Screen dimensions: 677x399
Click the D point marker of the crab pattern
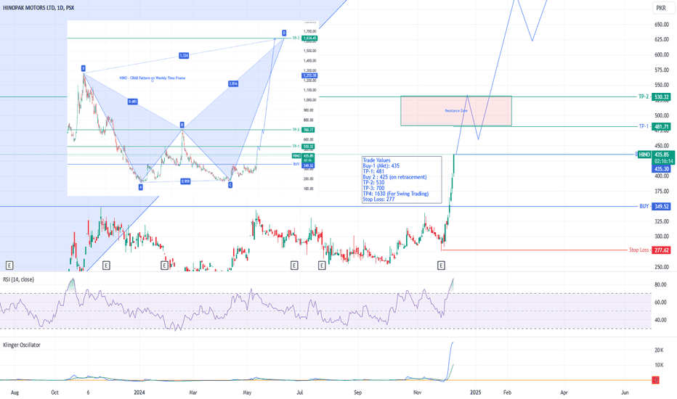284,33
